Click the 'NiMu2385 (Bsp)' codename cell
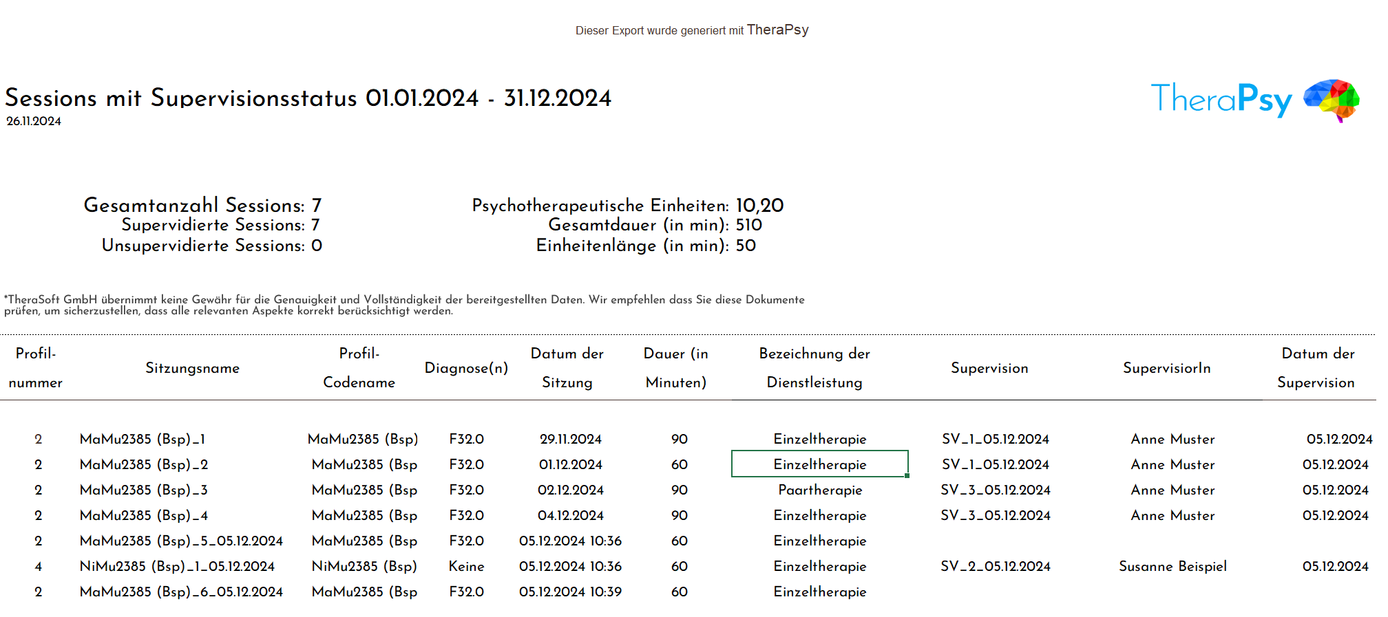The image size is (1388, 617). coord(365,567)
